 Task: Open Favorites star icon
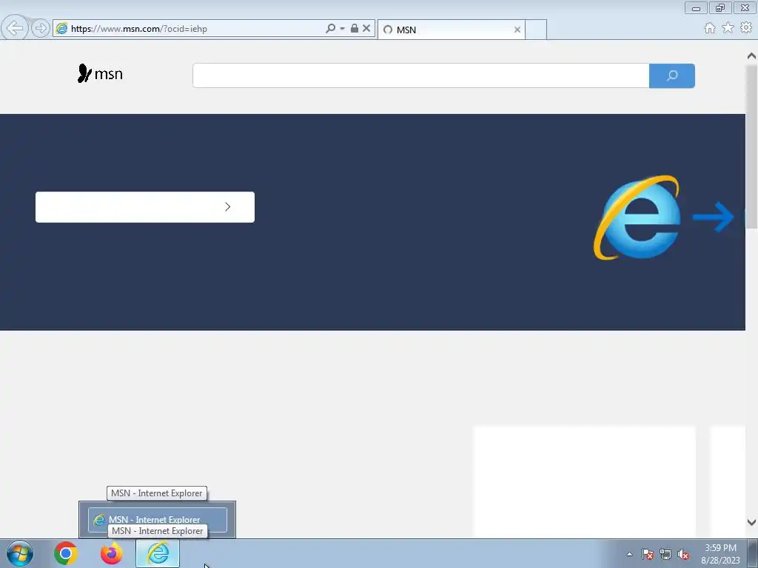coord(728,28)
